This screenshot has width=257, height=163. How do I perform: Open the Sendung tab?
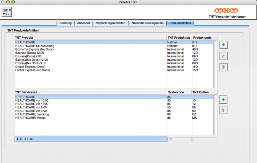click(66, 23)
